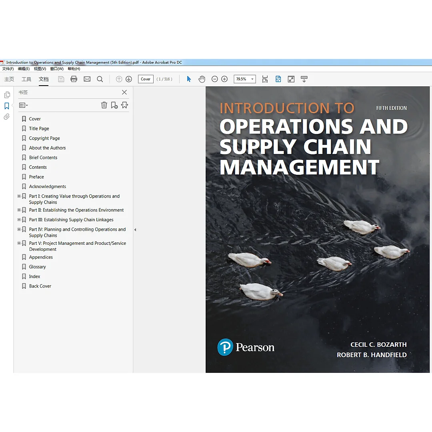Open Appendices bookmark
The image size is (432, 432).
tap(41, 257)
